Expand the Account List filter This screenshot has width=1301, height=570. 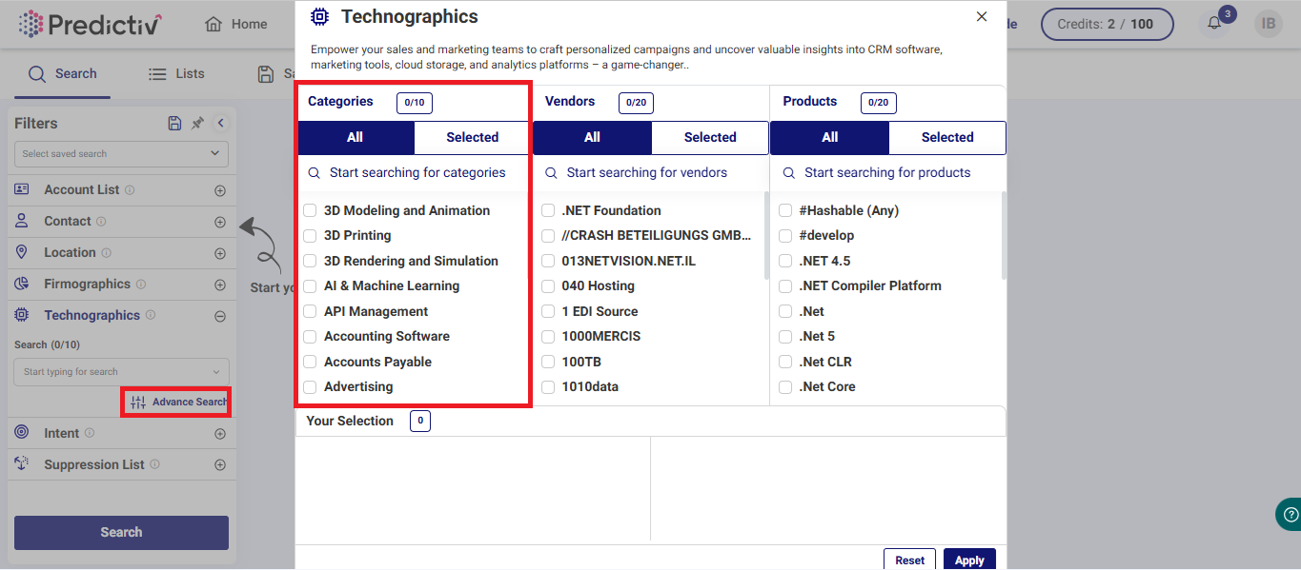[x=220, y=190]
